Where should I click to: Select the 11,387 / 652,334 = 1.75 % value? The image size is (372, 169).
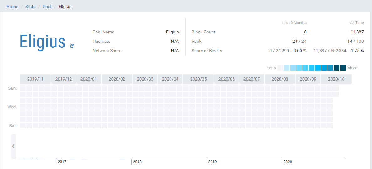pyautogui.click(x=338, y=51)
